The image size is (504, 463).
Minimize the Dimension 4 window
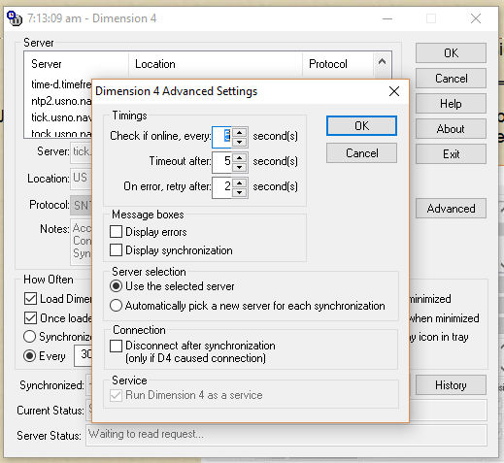pos(387,18)
